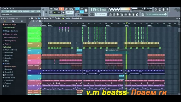Click the 'Click for online news' button
181x102 pixels.
[156, 14]
